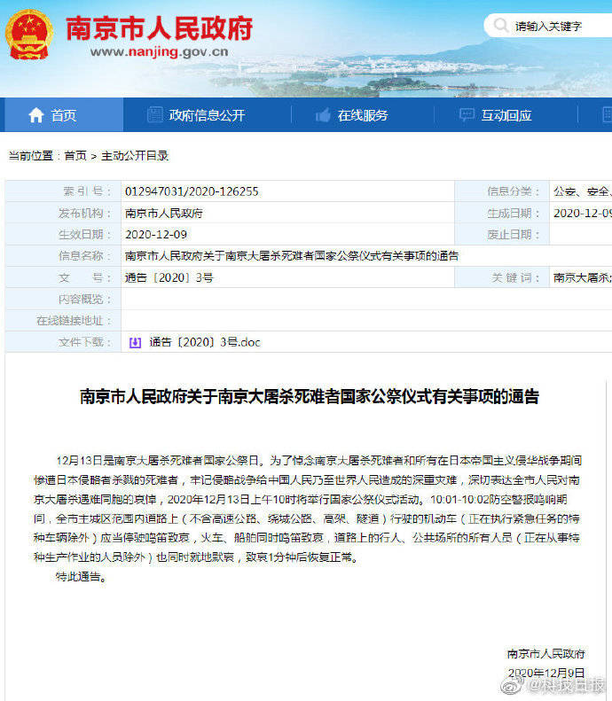The width and height of the screenshot is (612, 701).
Task: Select the 文件下载 label cell
Action: [x=63, y=342]
